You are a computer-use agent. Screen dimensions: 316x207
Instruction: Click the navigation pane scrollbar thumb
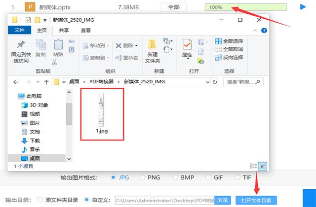[x=69, y=114]
